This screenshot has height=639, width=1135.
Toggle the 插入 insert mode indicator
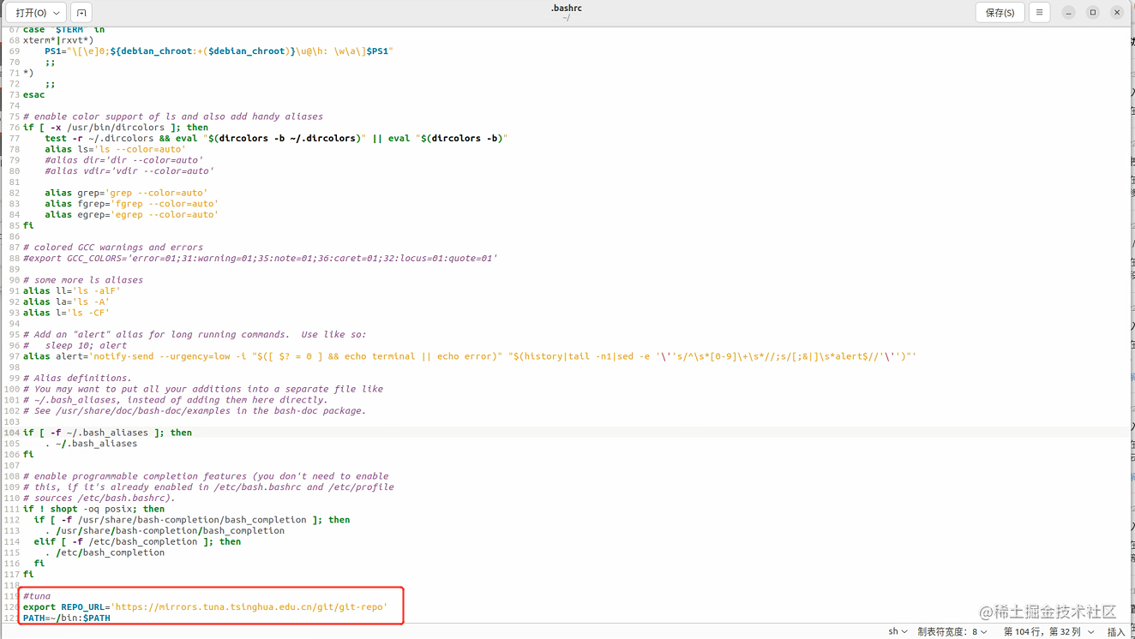[1116, 631]
